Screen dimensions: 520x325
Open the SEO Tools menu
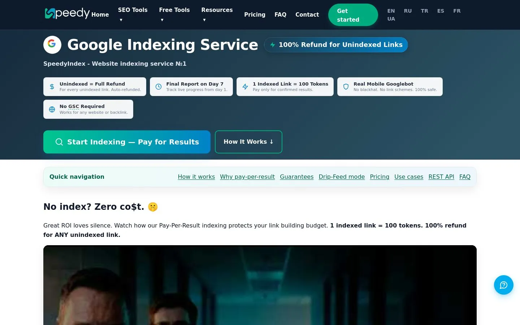(x=133, y=10)
